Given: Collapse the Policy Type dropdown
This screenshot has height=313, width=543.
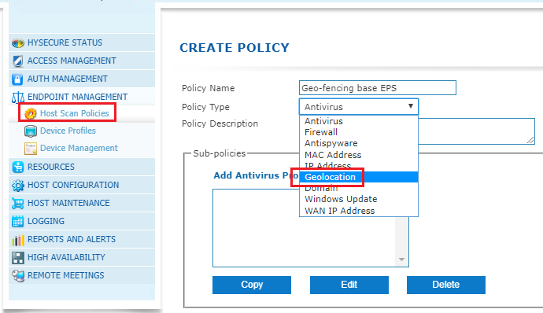Looking at the screenshot, I should click(359, 107).
